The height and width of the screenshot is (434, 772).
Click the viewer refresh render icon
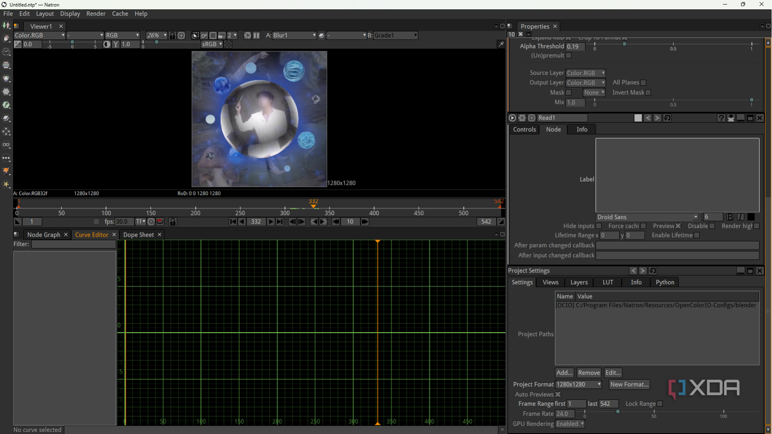pyautogui.click(x=248, y=35)
